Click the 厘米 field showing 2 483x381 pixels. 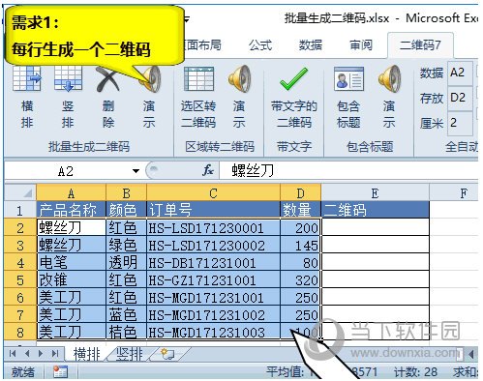coord(460,123)
